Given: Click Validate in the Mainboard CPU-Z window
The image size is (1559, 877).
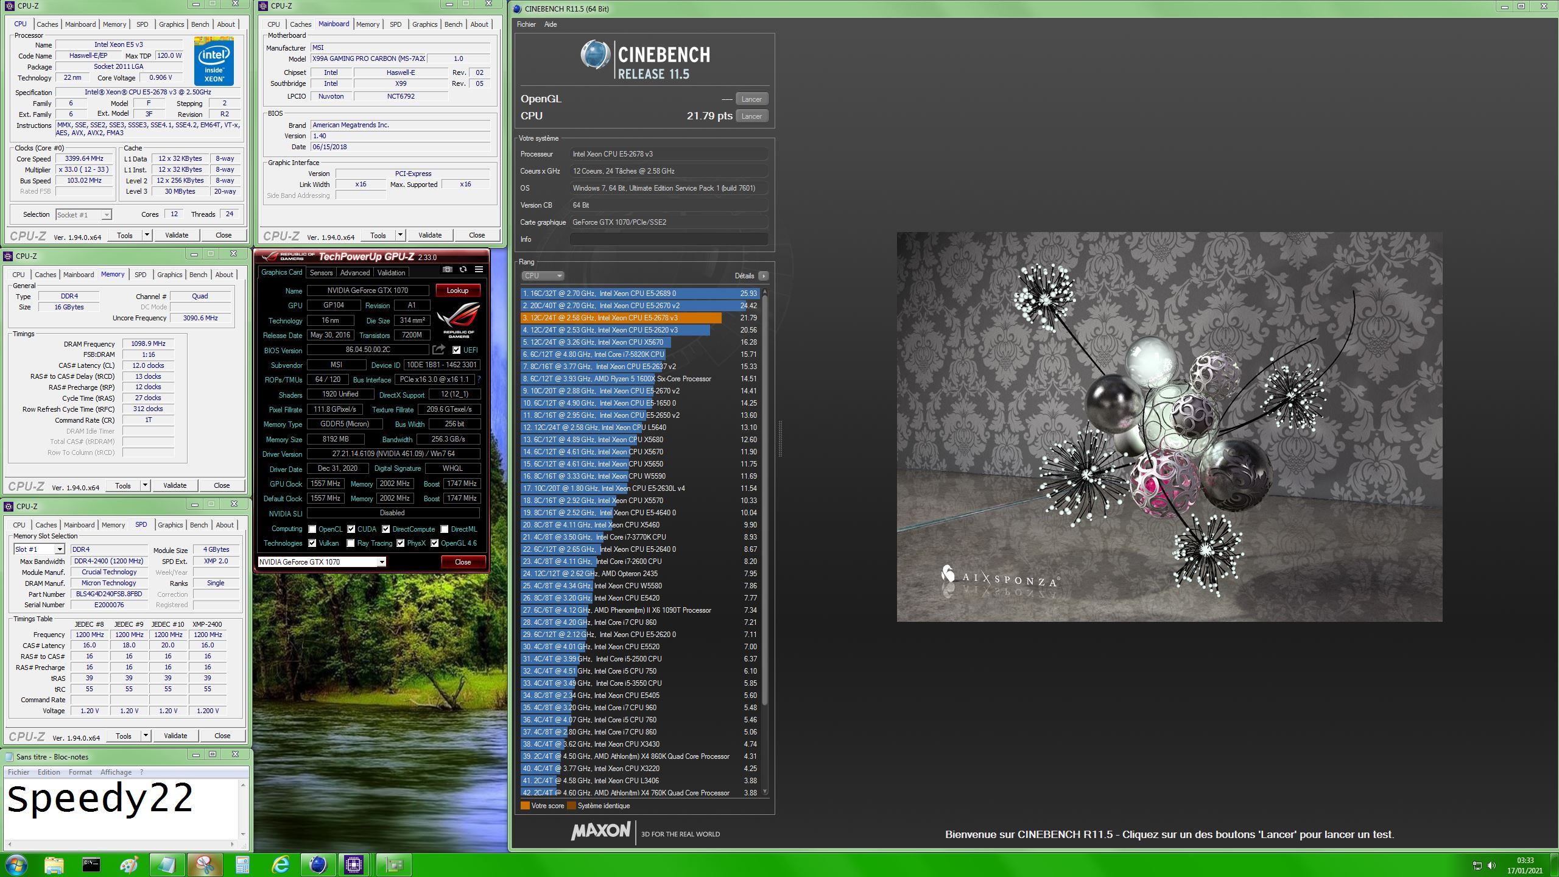Looking at the screenshot, I should (x=430, y=235).
